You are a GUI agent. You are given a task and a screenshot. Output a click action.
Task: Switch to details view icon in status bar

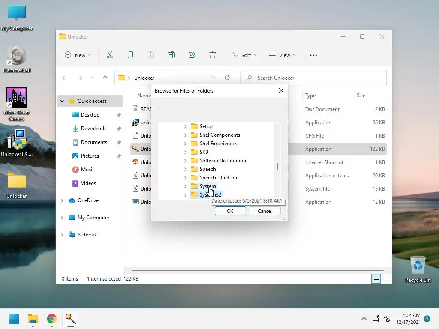(376, 278)
